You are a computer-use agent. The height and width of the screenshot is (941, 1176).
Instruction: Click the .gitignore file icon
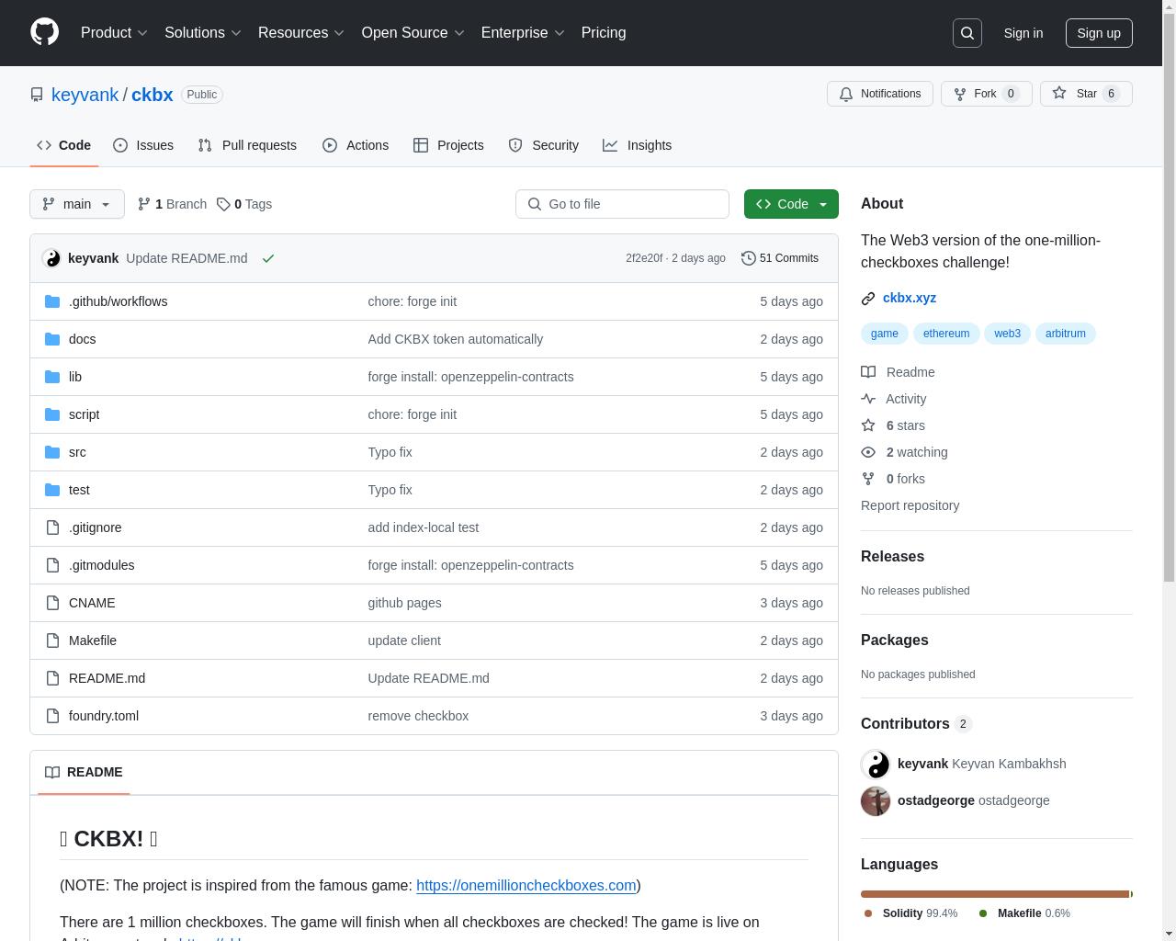click(52, 527)
